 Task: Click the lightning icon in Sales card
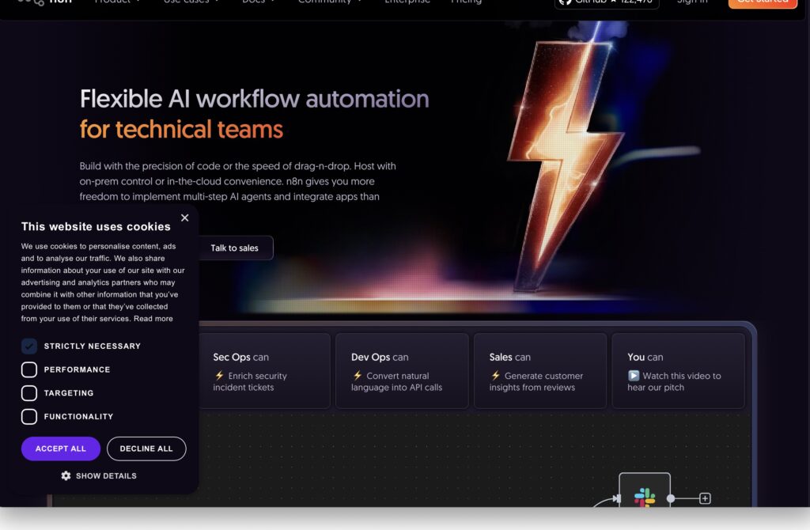[495, 376]
